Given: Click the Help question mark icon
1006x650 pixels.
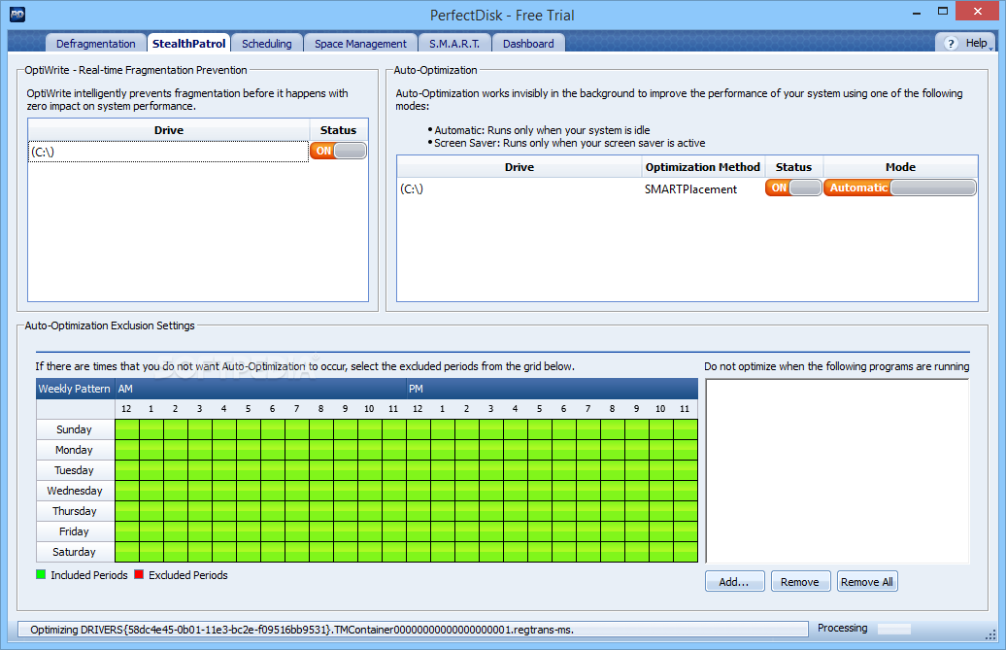Looking at the screenshot, I should [951, 43].
